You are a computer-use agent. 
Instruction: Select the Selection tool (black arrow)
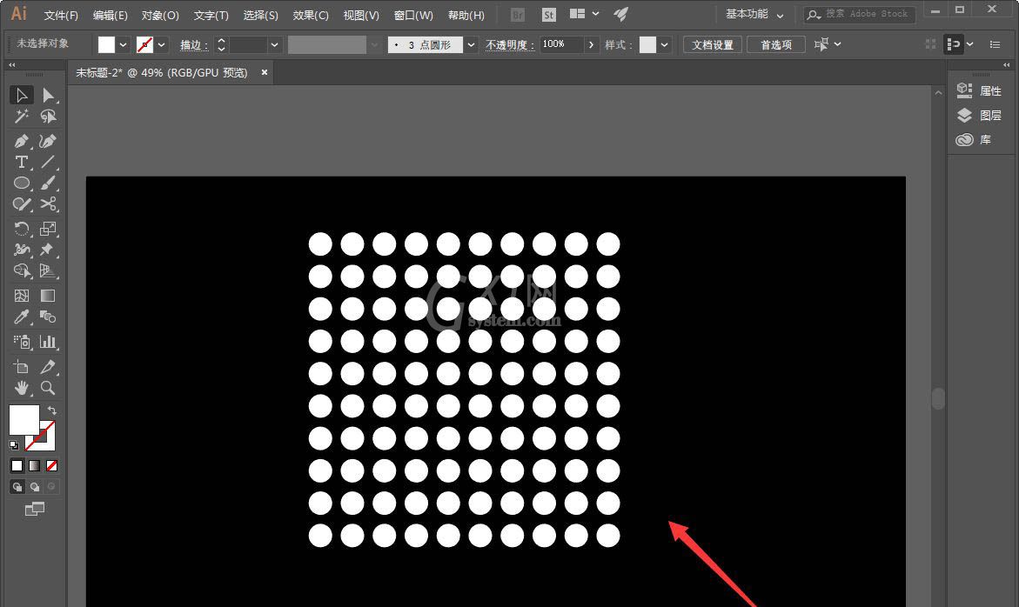click(x=22, y=96)
